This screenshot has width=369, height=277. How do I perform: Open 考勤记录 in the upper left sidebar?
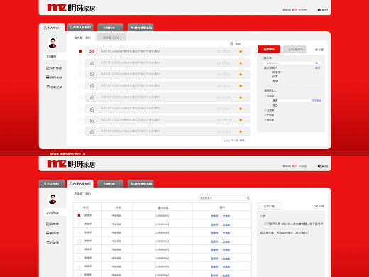(x=54, y=87)
